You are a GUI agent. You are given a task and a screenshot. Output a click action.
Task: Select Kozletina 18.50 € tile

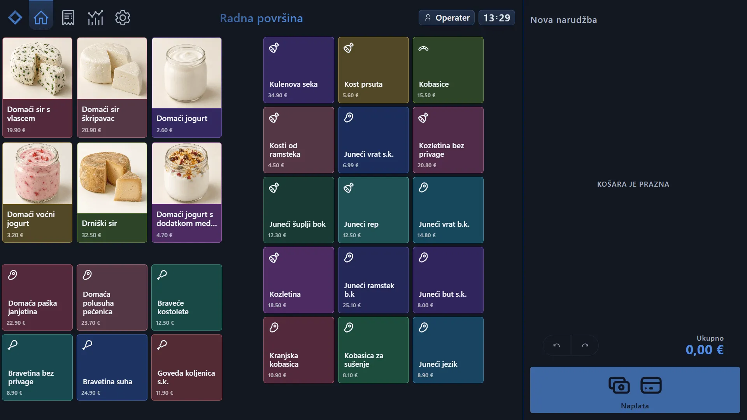299,280
